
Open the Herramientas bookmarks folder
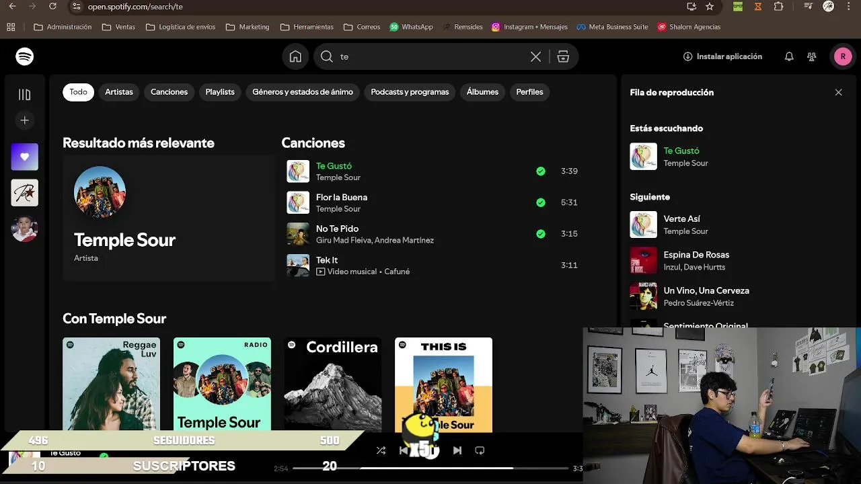(307, 27)
